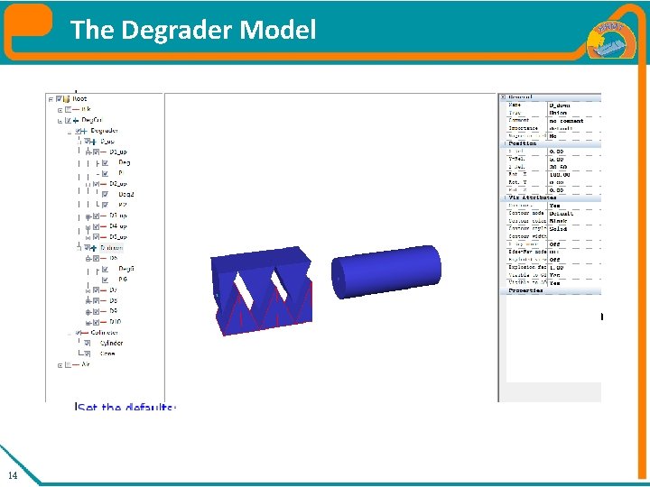Uncheck the P6 node checkbox
Image resolution: width=650 pixels, height=487 pixels.
pos(105,280)
